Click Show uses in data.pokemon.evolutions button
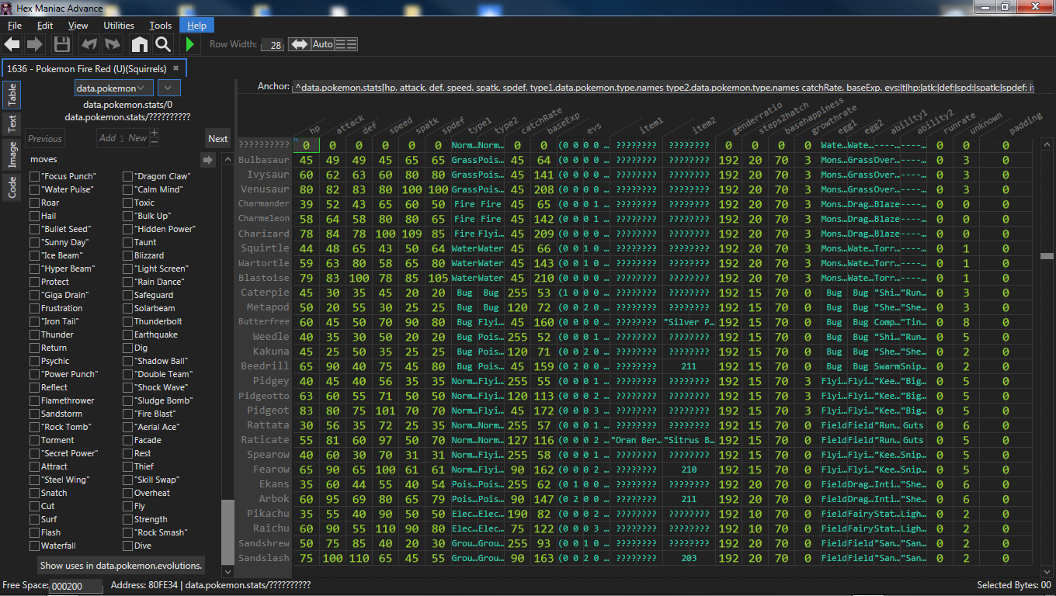Screen dimensions: 1056x596 121,566
